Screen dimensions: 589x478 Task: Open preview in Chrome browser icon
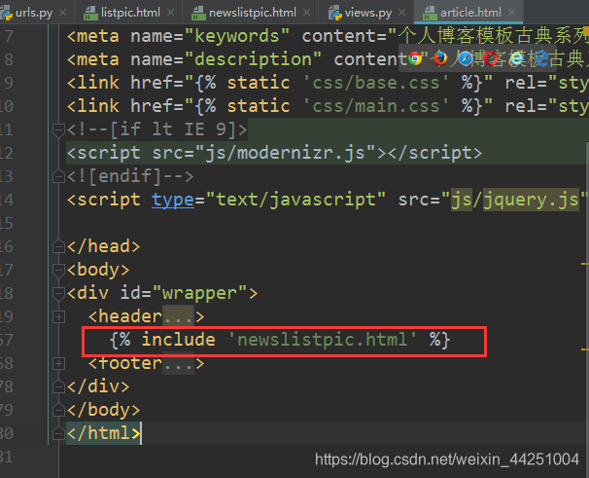[415, 58]
